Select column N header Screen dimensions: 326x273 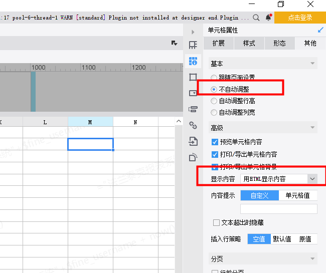coord(135,122)
